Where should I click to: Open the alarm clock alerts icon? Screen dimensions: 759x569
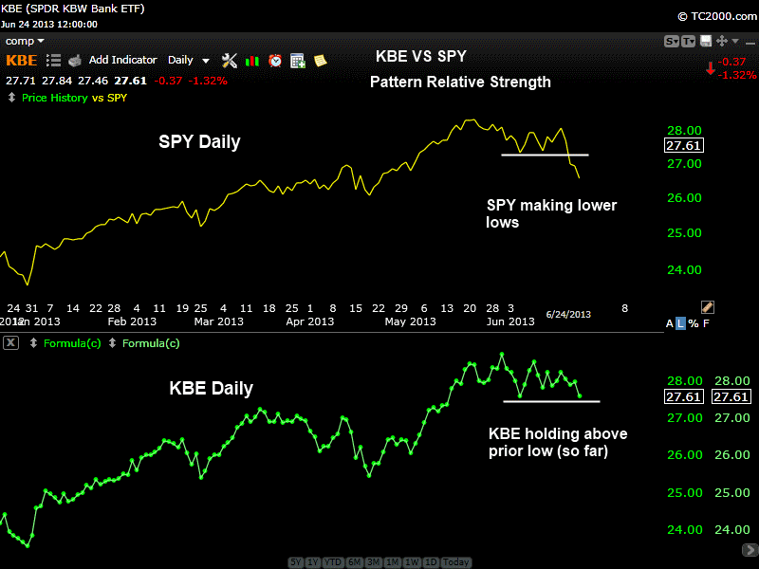click(275, 61)
